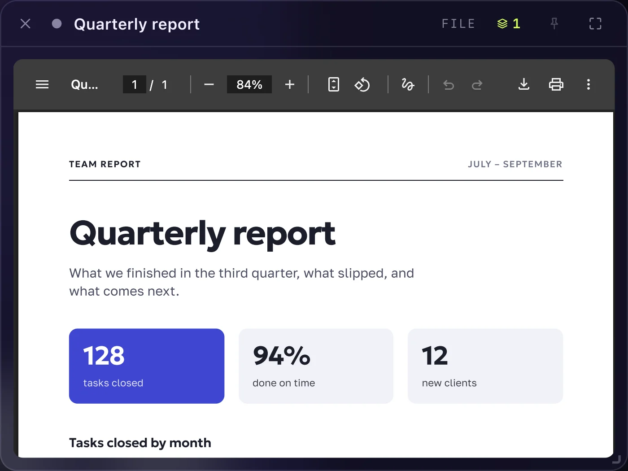Rotate the document counterclockwise

pos(362,84)
